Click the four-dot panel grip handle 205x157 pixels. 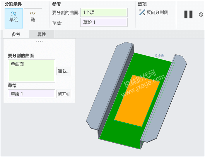39,41
